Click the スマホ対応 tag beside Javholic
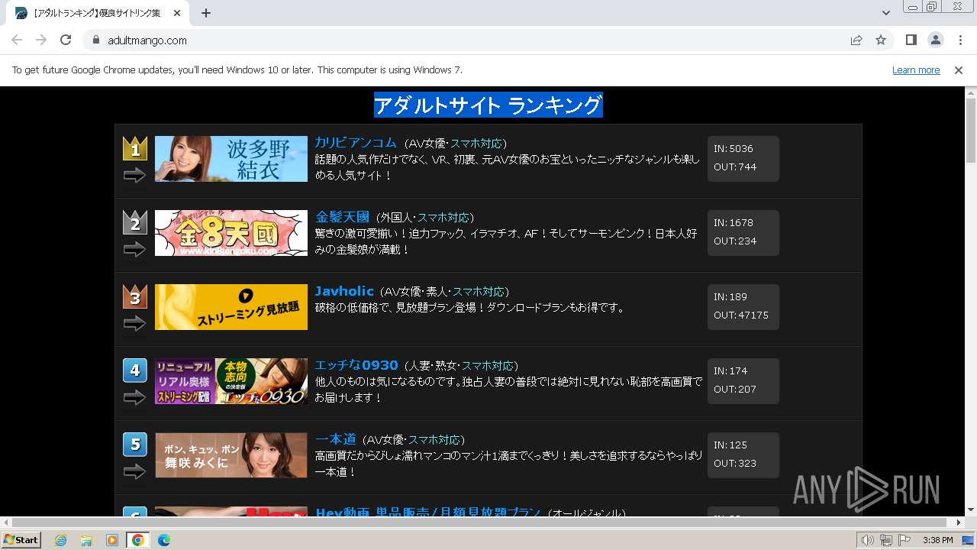 tap(479, 292)
